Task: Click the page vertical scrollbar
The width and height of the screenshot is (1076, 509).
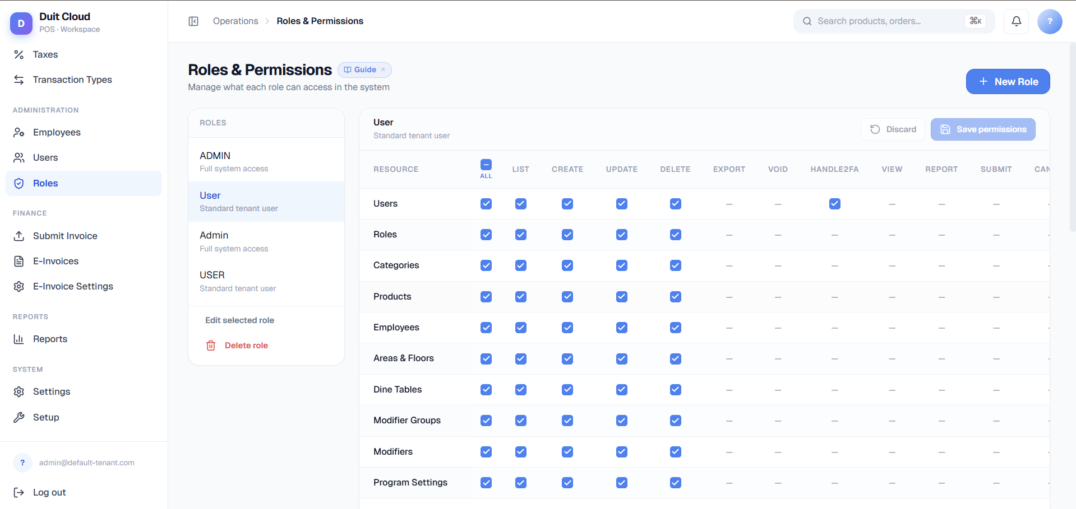Action: pos(1073,137)
